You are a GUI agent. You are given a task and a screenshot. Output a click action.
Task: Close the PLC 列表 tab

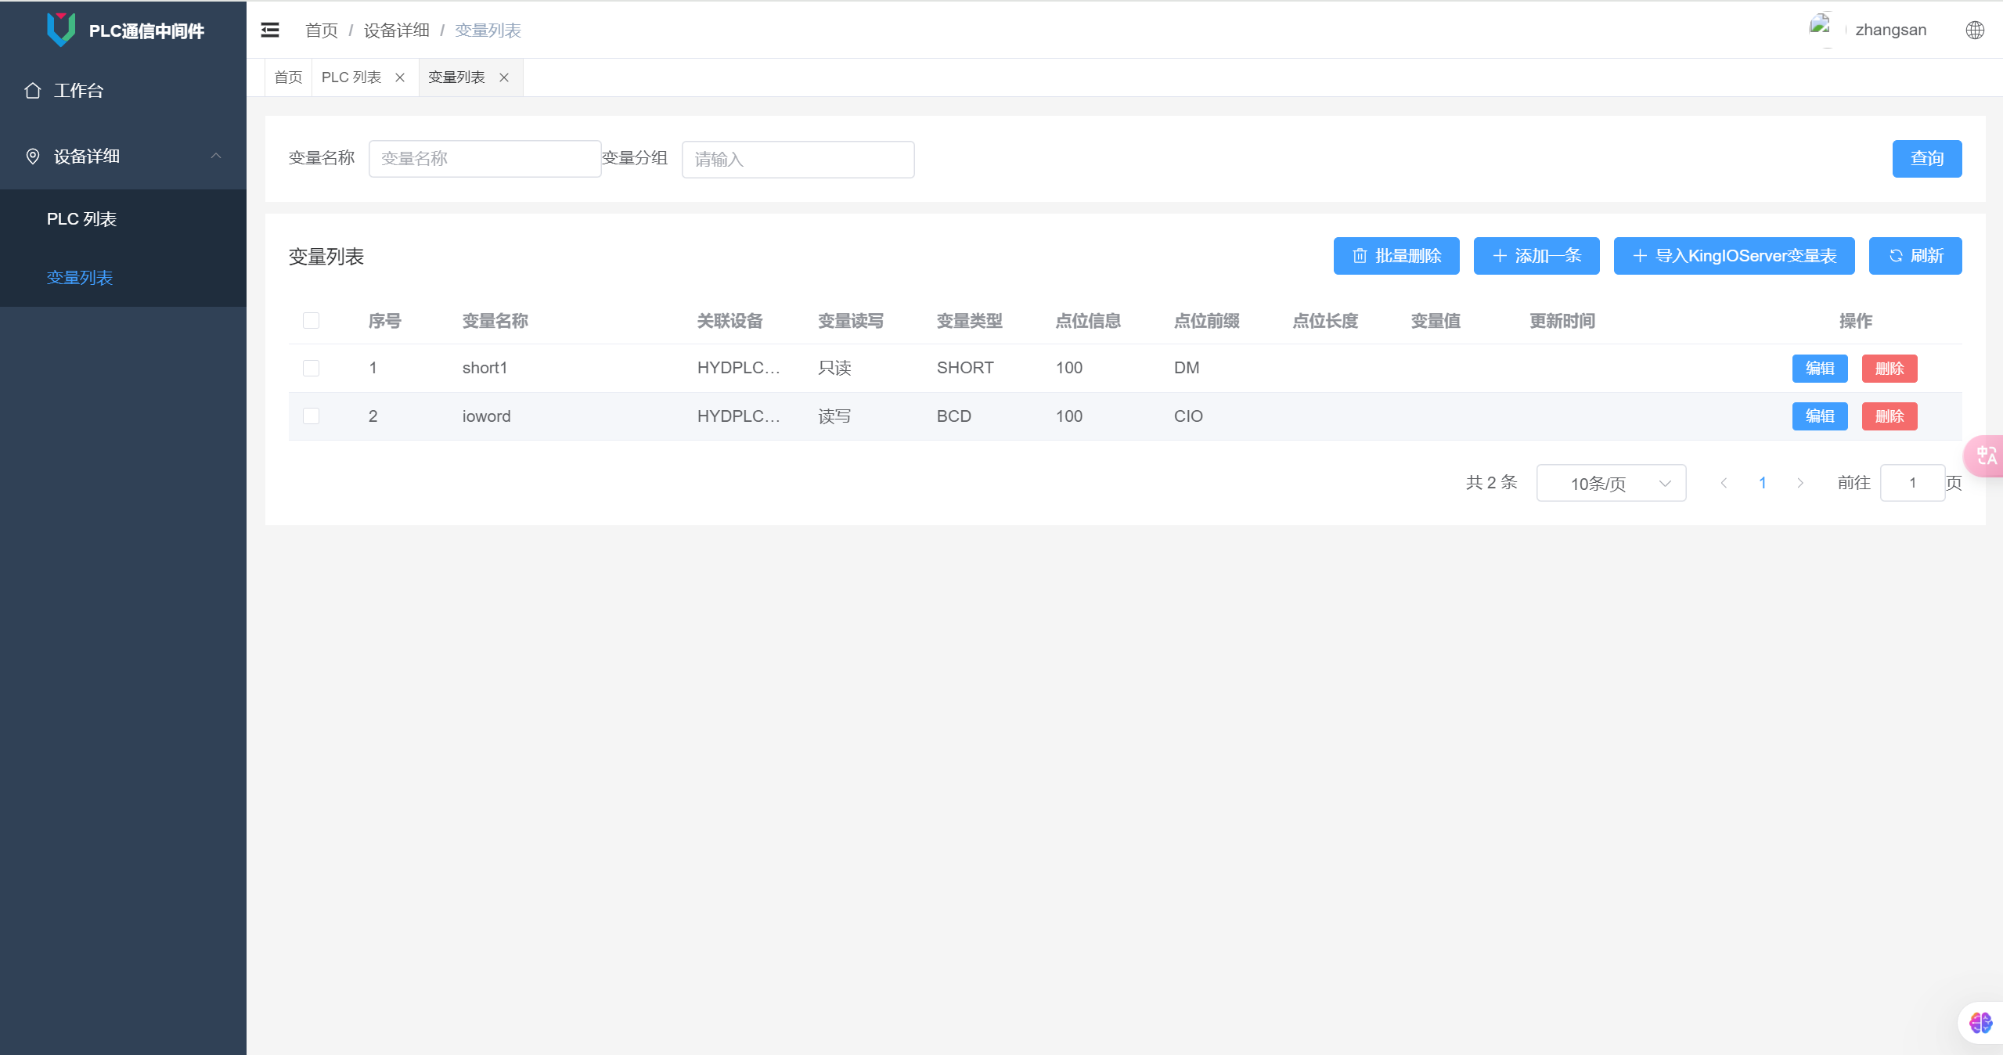(400, 77)
